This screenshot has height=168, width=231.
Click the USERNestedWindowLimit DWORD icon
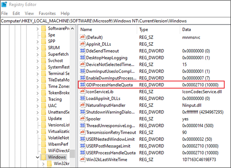[82, 139]
